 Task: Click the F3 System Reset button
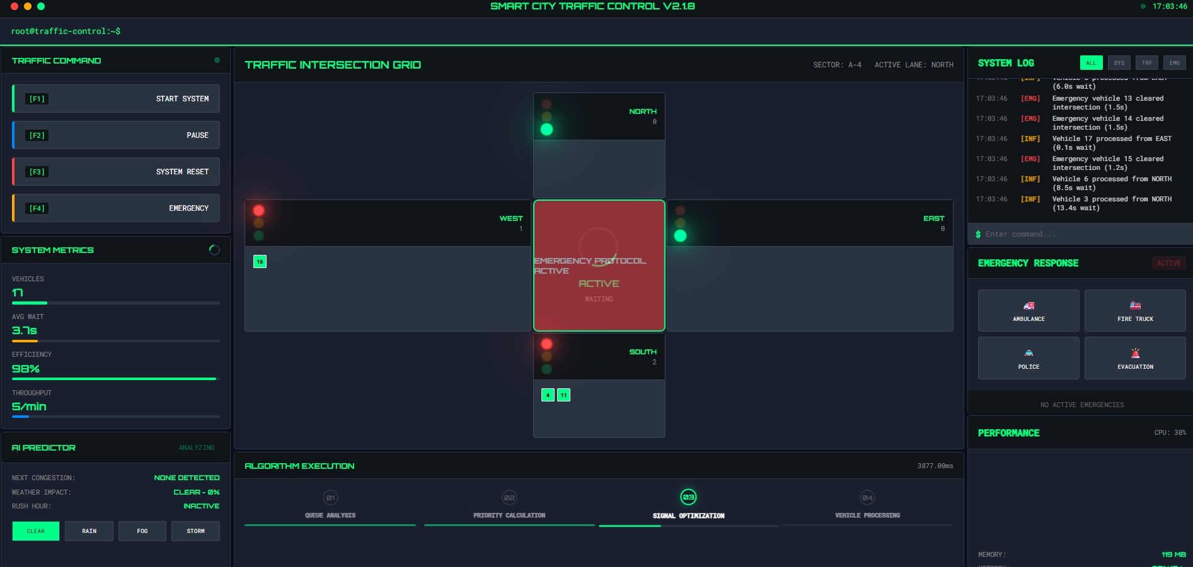pyautogui.click(x=116, y=172)
